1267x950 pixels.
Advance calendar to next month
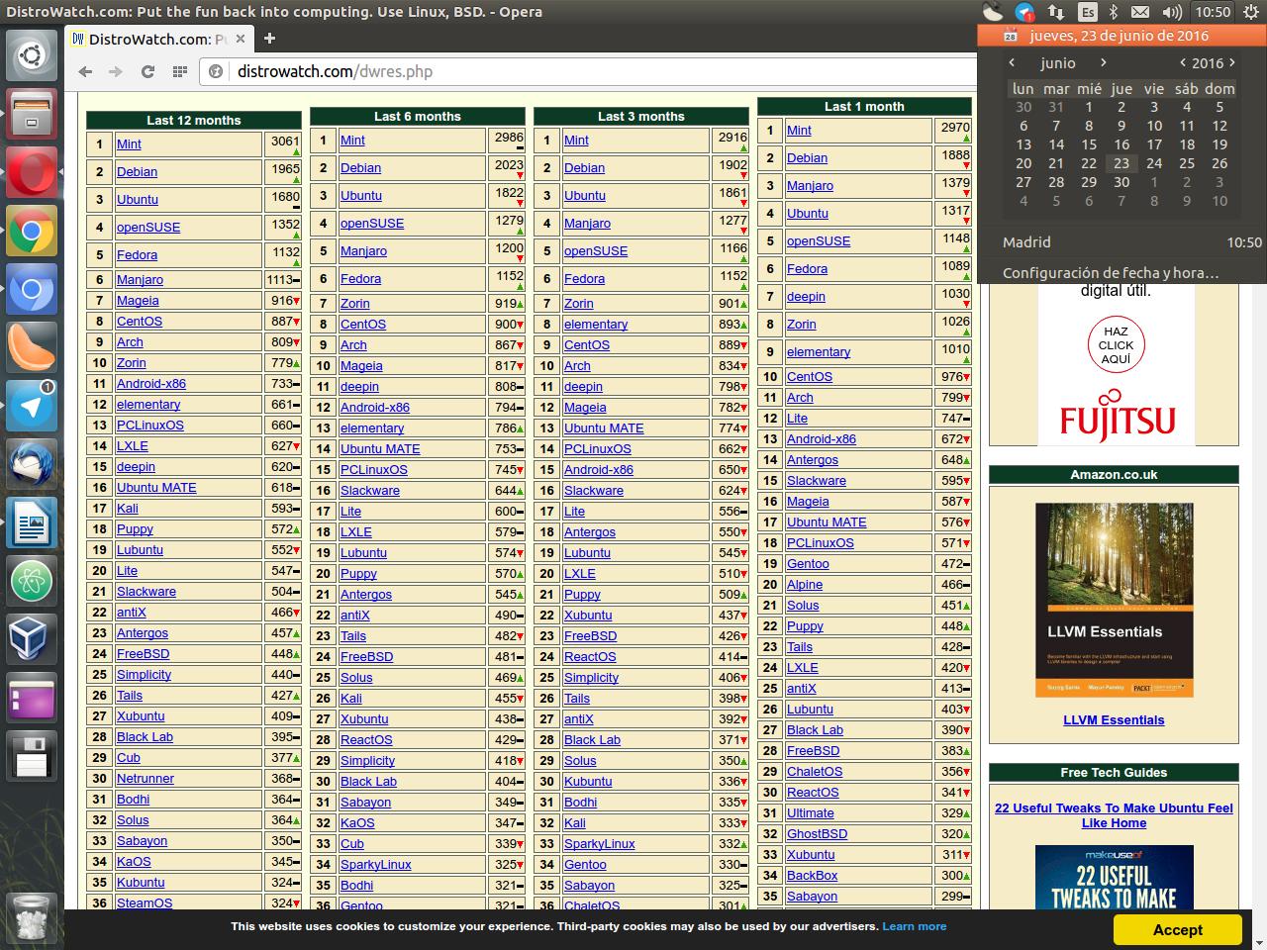(x=1104, y=62)
